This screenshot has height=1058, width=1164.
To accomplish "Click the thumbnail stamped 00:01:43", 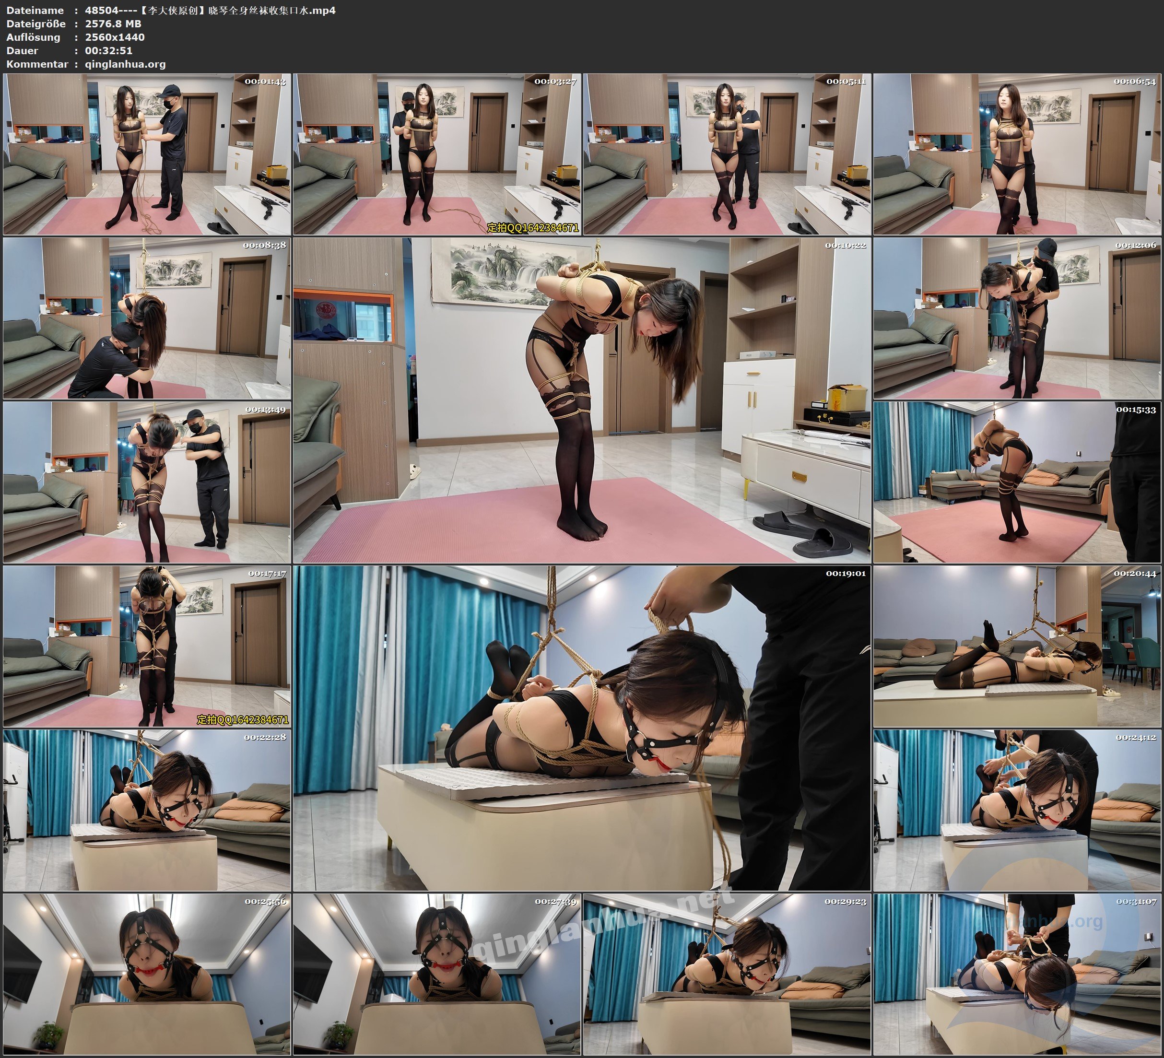I will tap(147, 154).
